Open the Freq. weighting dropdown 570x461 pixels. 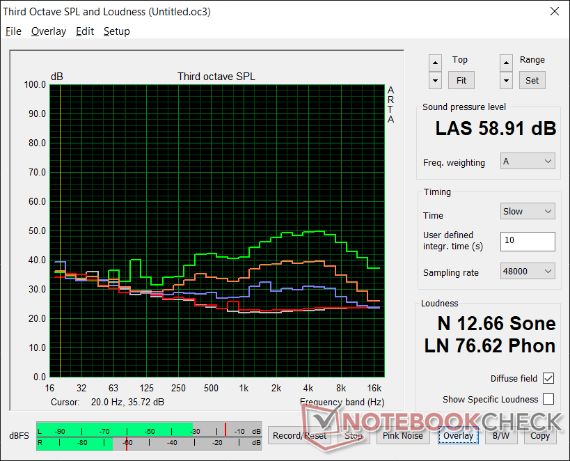tap(528, 161)
